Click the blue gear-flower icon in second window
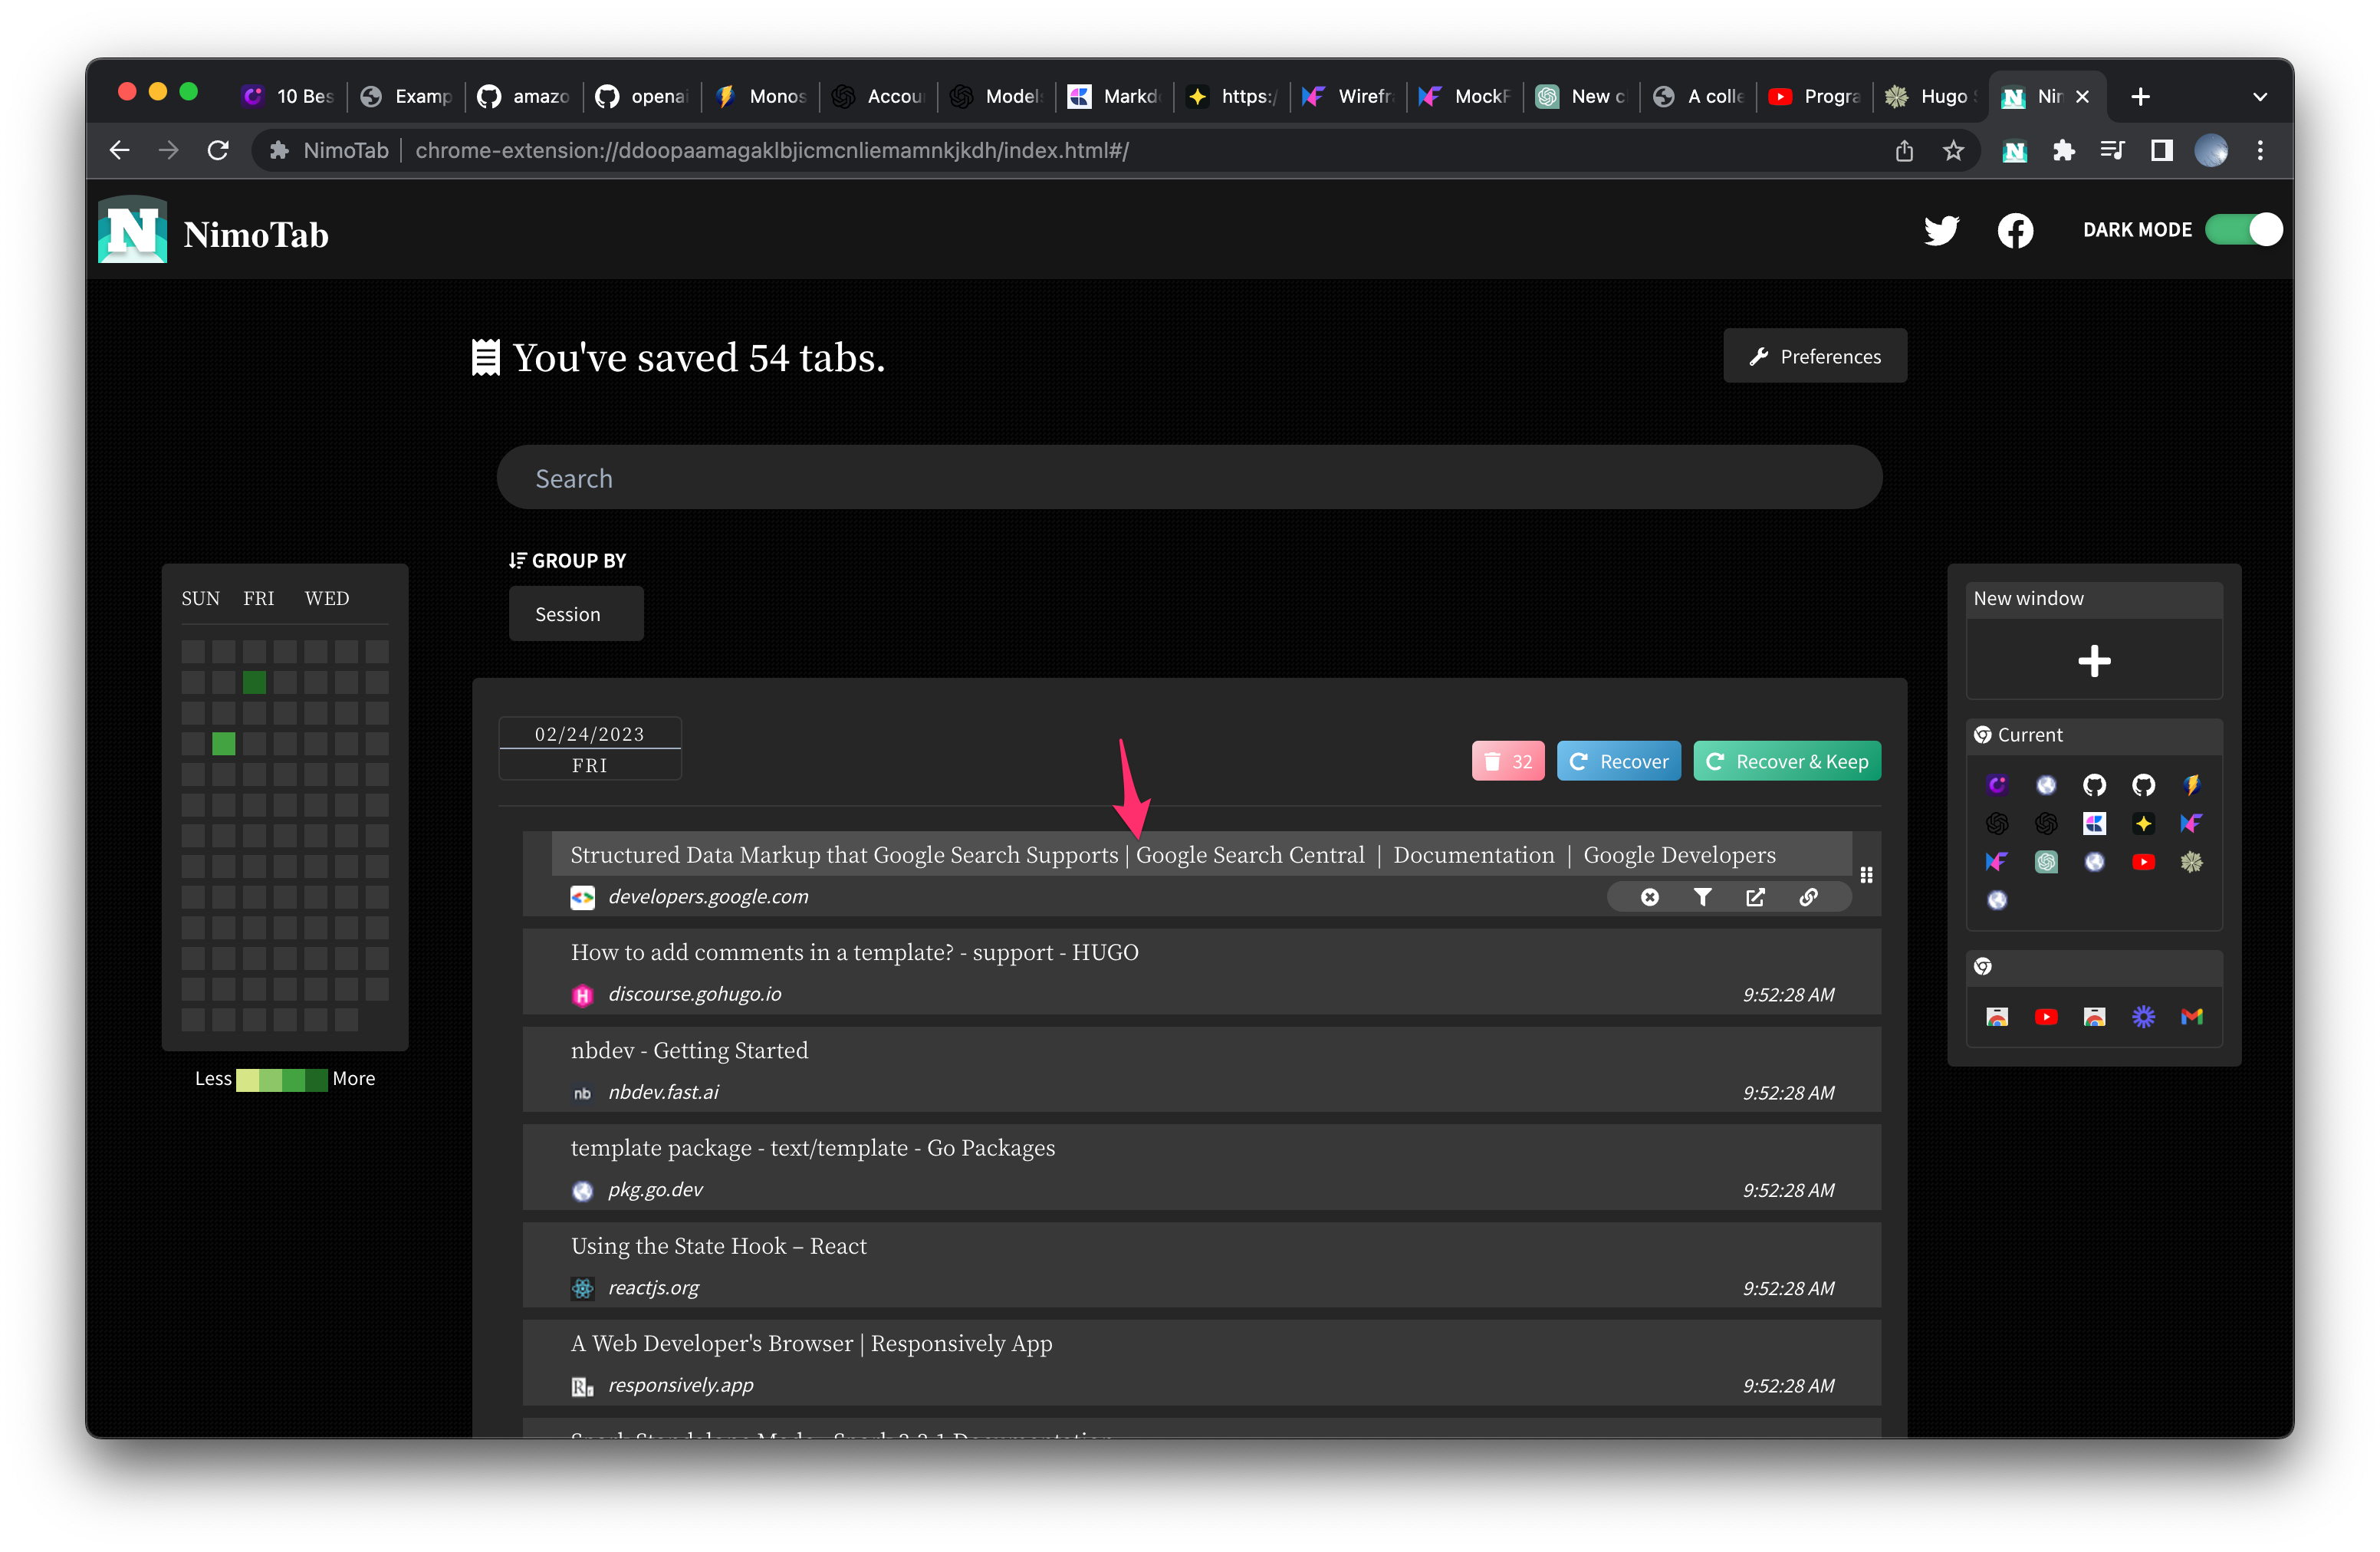Viewport: 2380px width, 1552px height. pos(2143,1017)
